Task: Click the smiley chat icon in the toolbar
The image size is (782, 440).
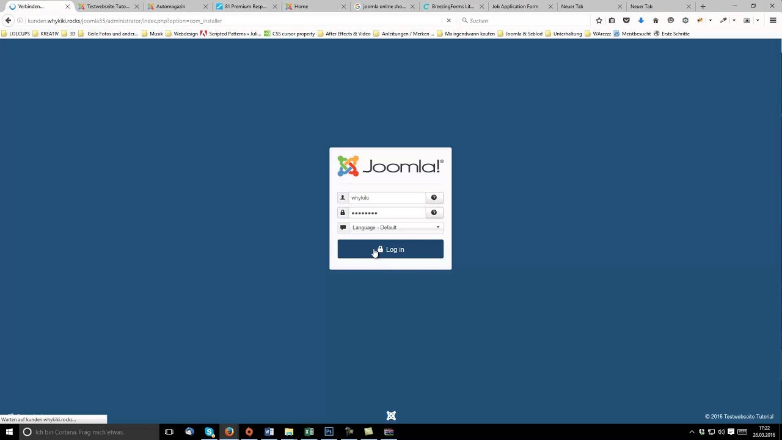Action: [x=671, y=20]
